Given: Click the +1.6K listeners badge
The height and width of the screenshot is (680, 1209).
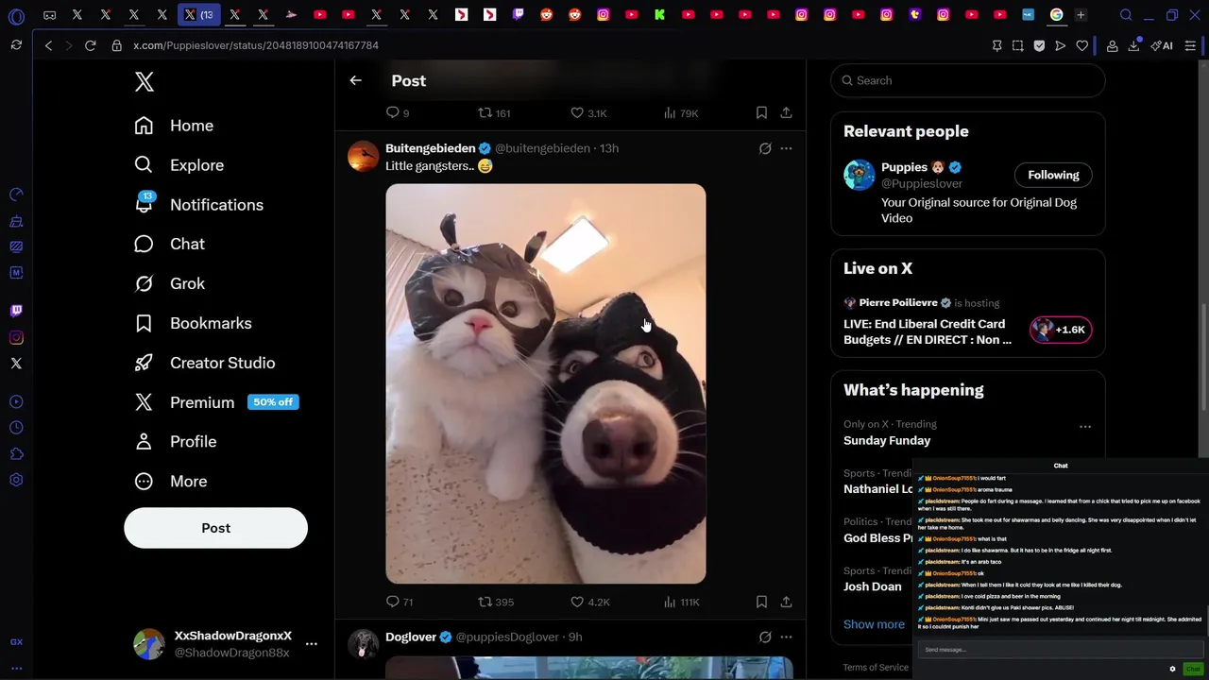Looking at the screenshot, I should [x=1061, y=330].
